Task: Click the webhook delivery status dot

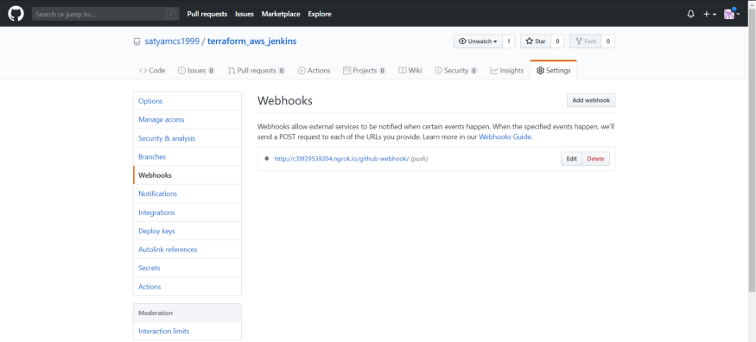Action: [267, 158]
